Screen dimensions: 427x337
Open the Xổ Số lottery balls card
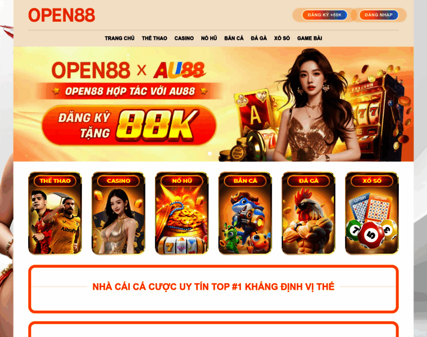tap(372, 213)
